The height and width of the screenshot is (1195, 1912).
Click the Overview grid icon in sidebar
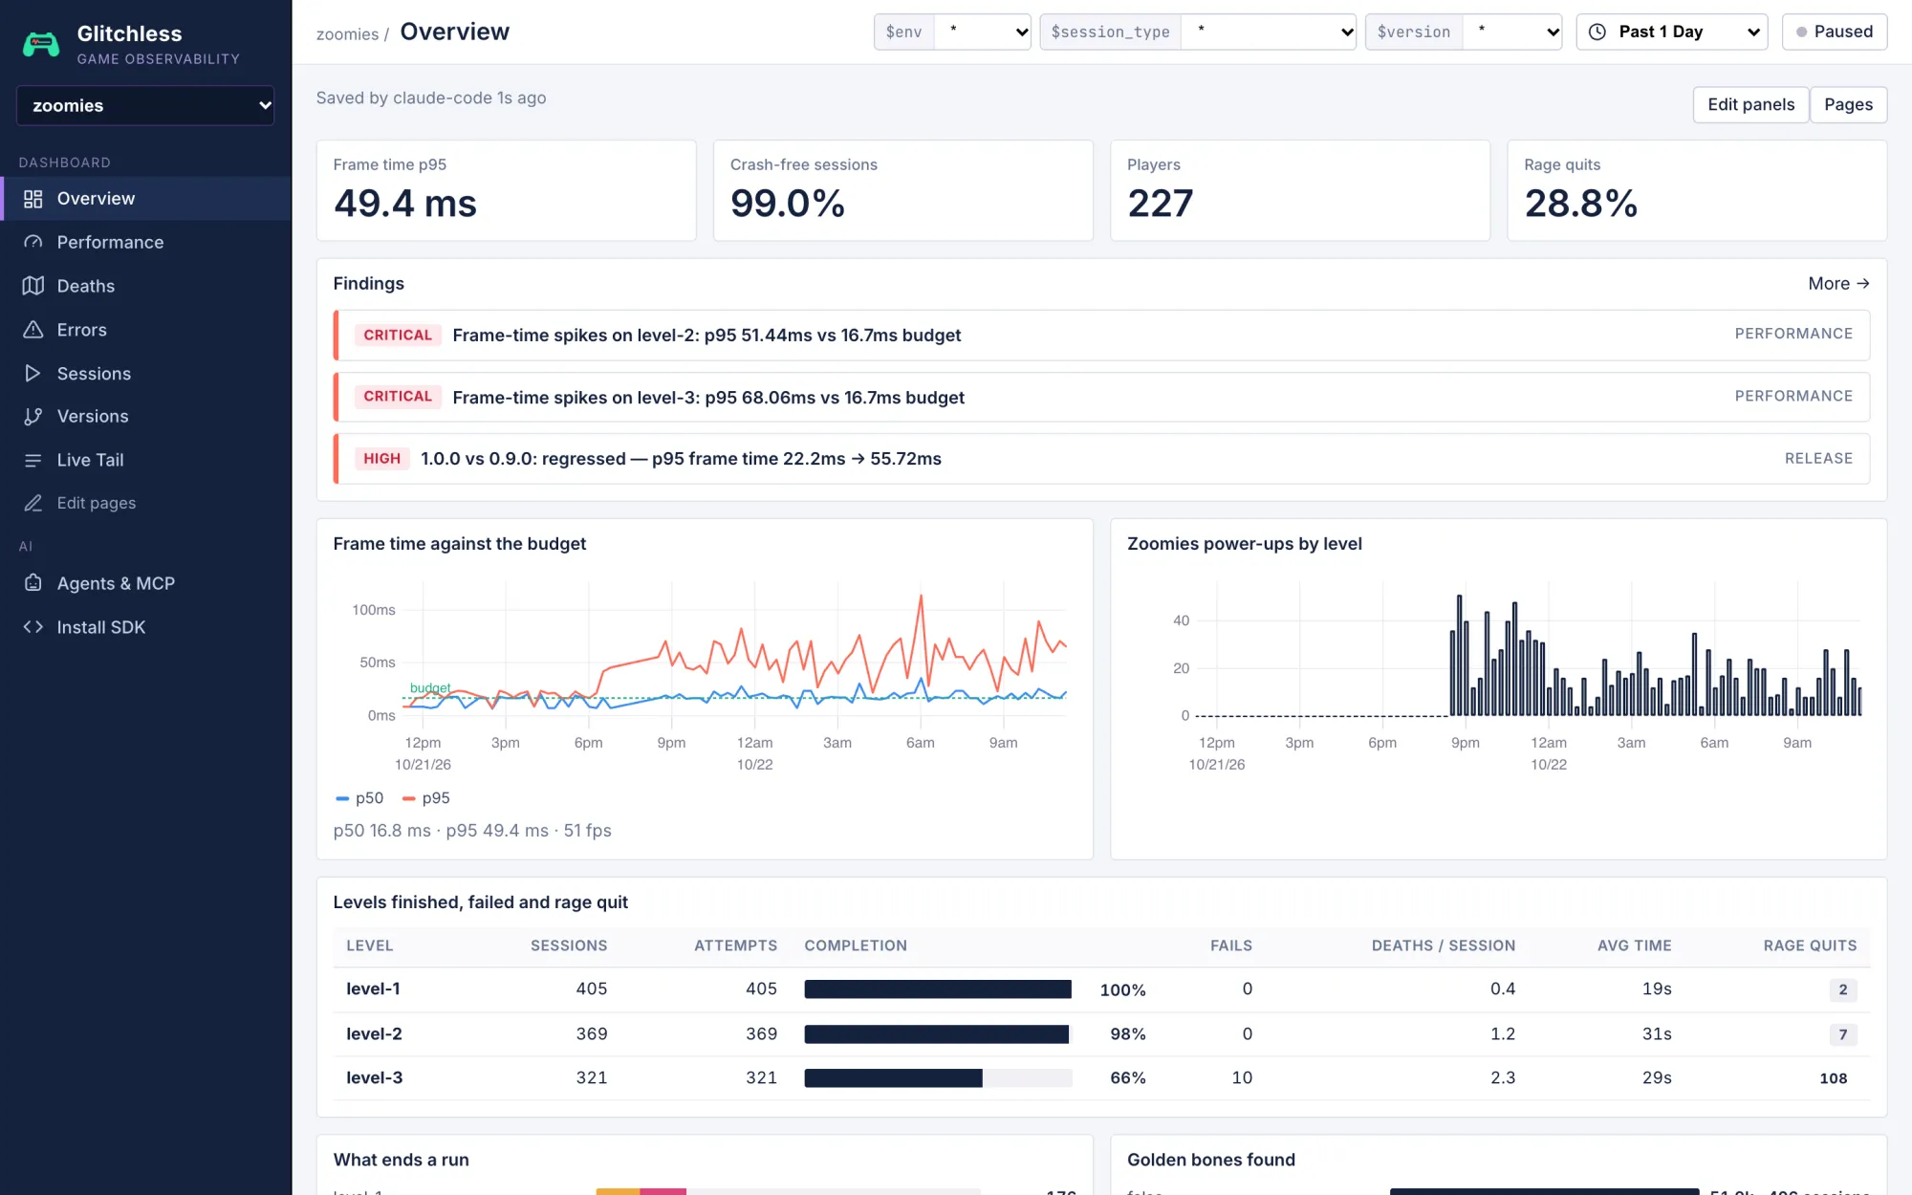[33, 199]
